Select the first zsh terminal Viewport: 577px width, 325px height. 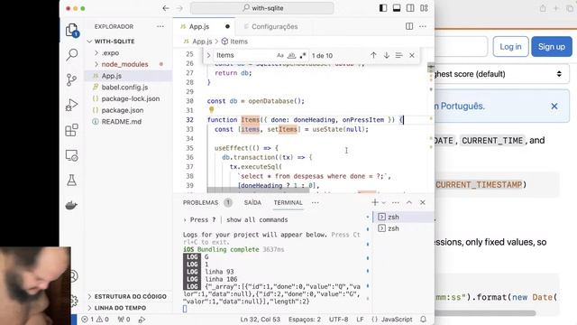coord(403,217)
